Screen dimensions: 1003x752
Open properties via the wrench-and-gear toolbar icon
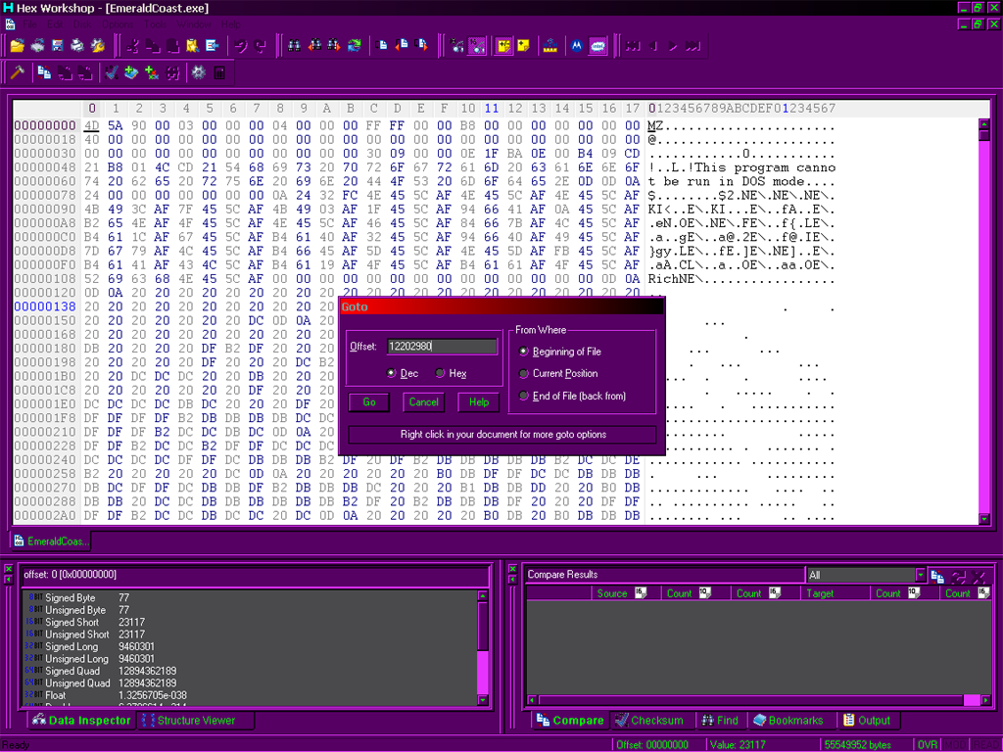(98, 46)
